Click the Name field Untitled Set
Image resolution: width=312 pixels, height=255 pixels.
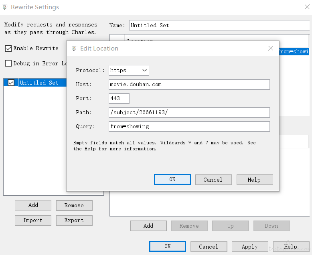(x=219, y=25)
